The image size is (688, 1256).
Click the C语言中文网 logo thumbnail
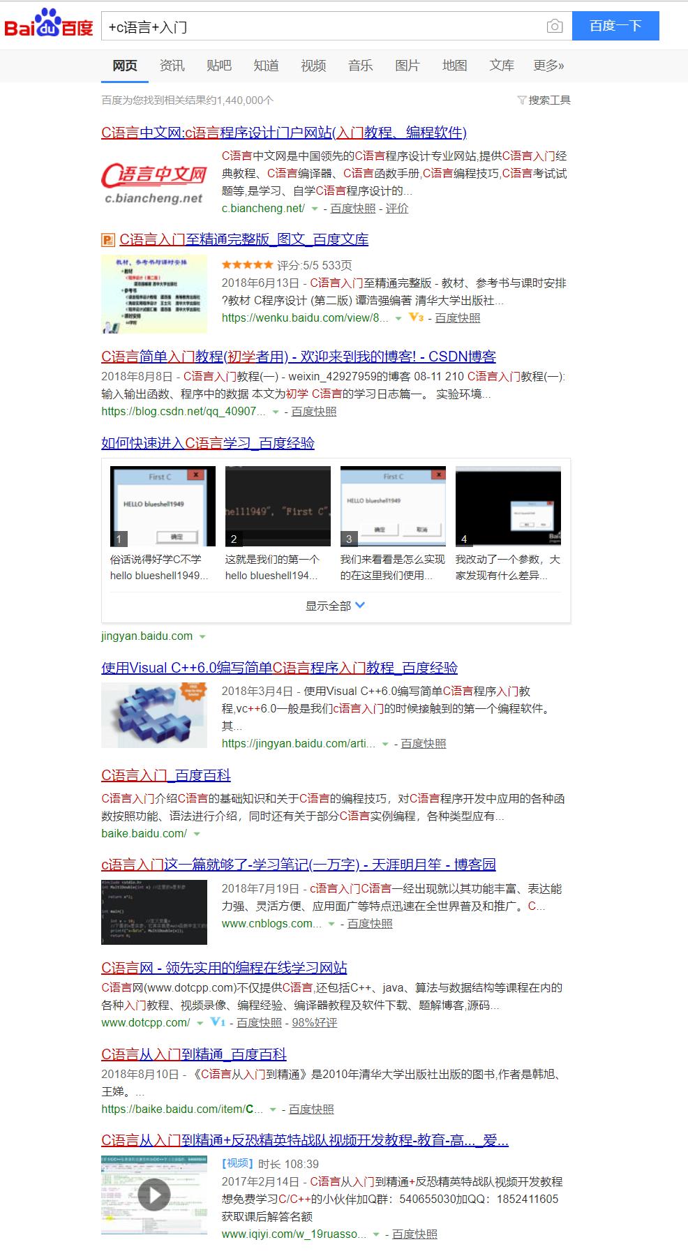point(154,183)
